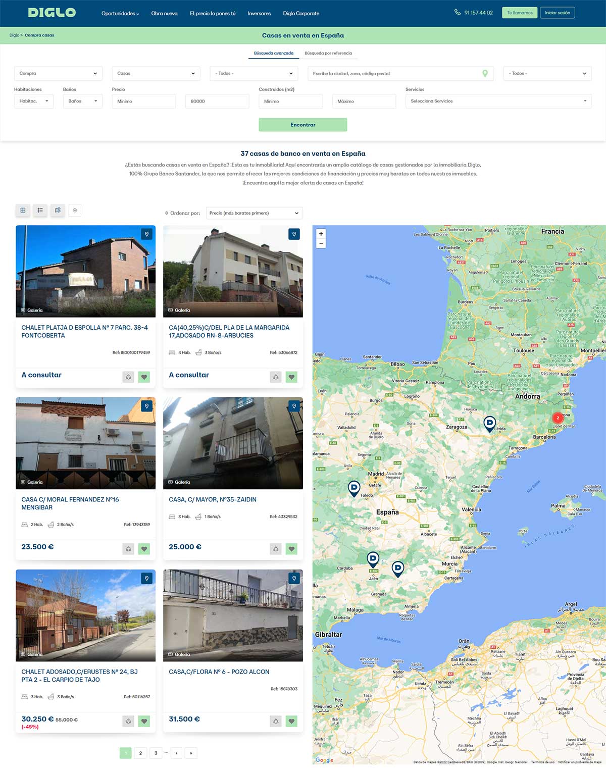Zoom in on the map
The height and width of the screenshot is (772, 606).
coord(321,234)
